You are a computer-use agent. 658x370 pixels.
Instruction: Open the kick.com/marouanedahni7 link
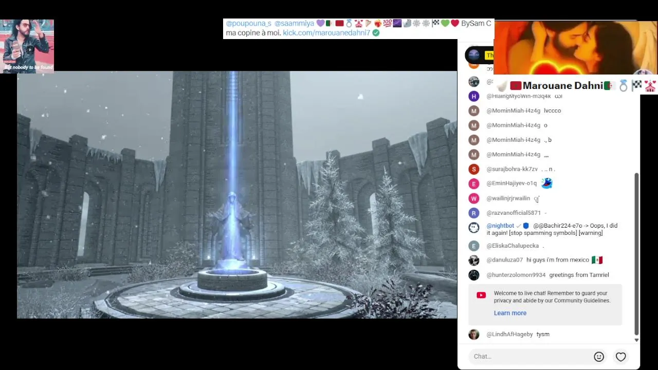[326, 33]
